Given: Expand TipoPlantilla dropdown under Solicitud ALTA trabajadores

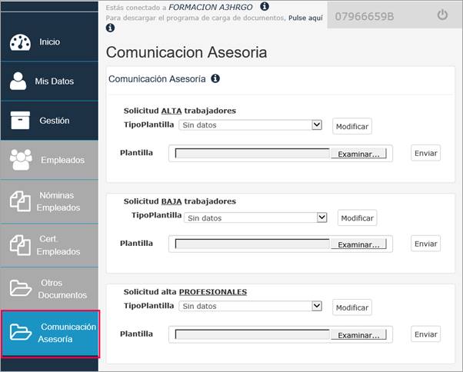Looking at the screenshot, I should click(250, 125).
